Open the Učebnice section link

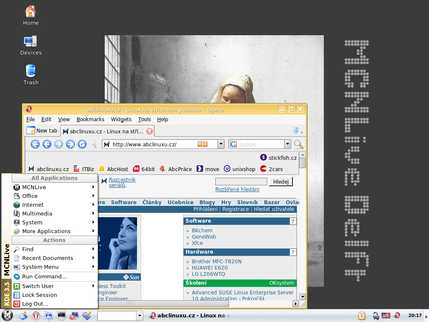tap(181, 203)
